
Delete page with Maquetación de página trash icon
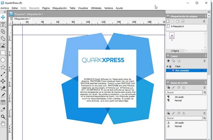[204, 21]
